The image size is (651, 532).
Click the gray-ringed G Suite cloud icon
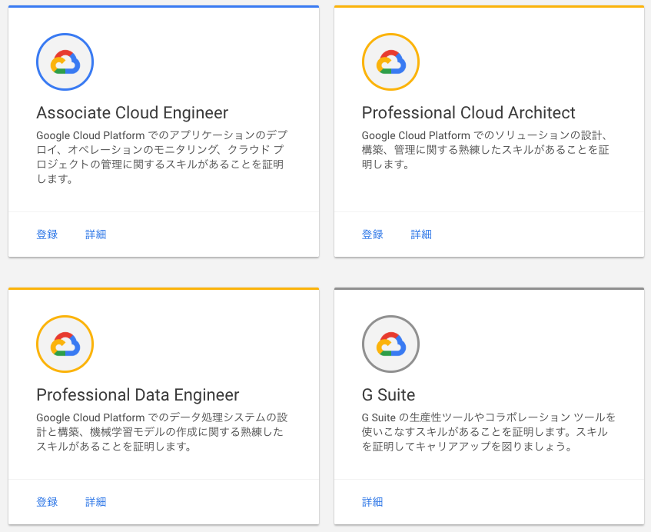tap(390, 344)
